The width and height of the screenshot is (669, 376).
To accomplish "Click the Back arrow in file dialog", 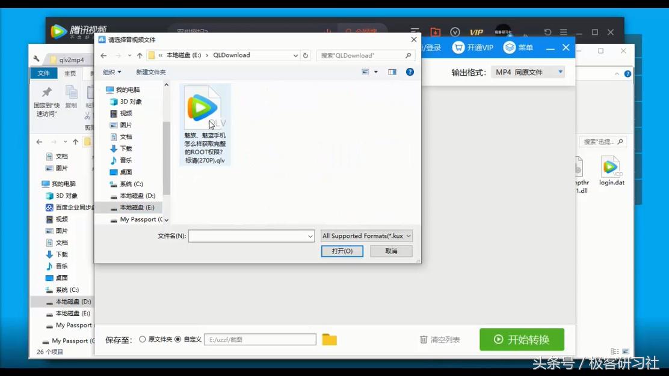I will tap(103, 55).
